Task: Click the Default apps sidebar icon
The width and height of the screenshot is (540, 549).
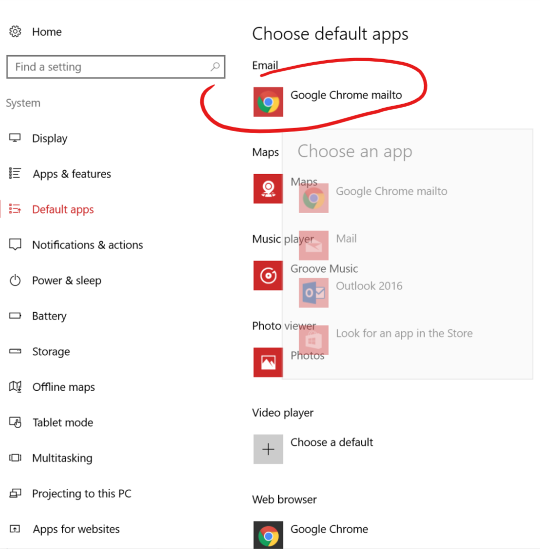Action: (x=15, y=209)
